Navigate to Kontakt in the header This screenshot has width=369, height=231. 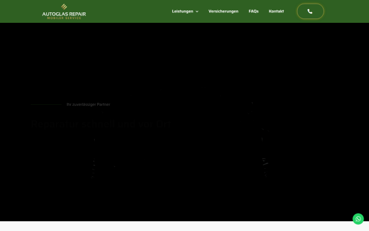[276, 11]
